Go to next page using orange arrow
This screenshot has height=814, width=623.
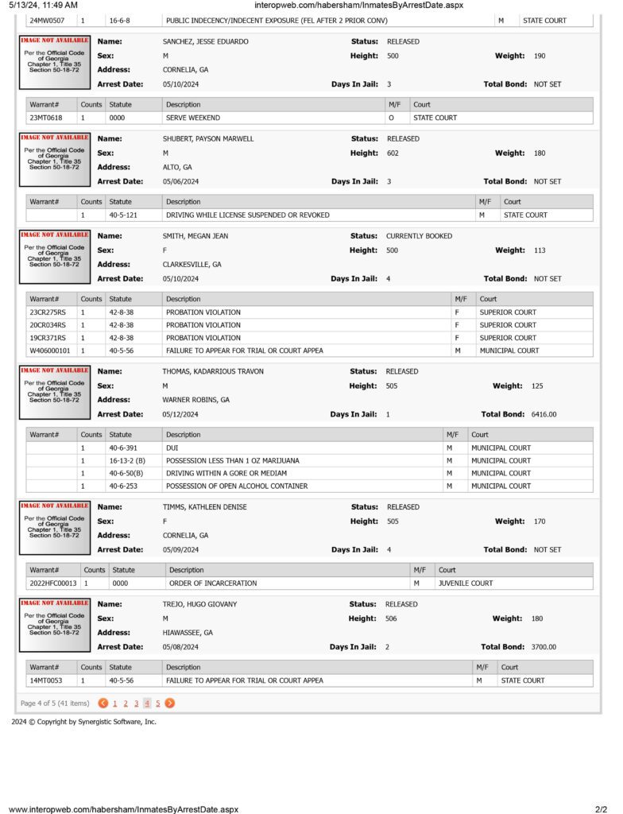[170, 703]
